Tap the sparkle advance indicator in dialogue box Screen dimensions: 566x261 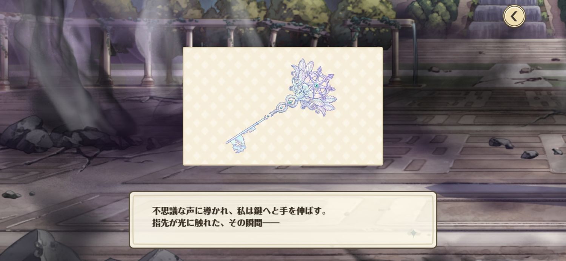click(x=414, y=234)
